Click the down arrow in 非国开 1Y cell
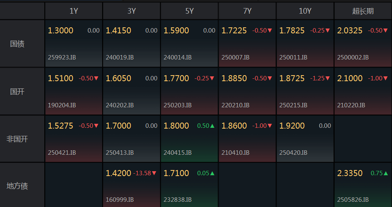 coord(96,126)
